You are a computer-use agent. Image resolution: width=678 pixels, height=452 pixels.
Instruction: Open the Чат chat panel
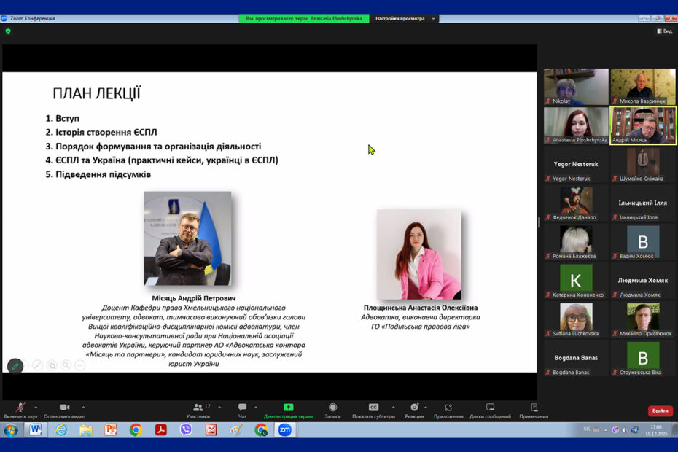242,408
